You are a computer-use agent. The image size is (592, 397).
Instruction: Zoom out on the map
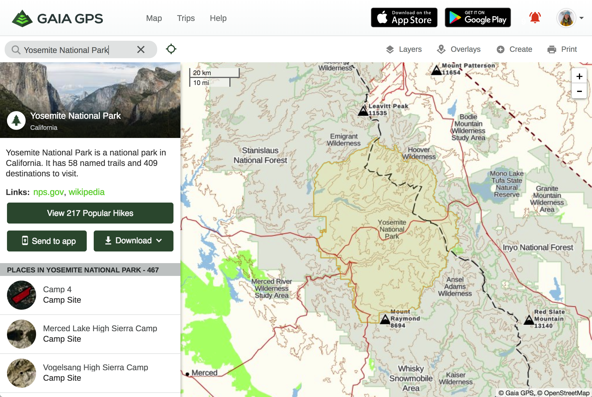(x=579, y=91)
